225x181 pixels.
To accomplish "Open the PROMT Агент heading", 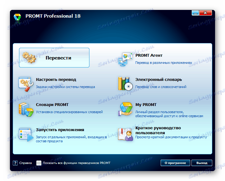I will point(149,55).
